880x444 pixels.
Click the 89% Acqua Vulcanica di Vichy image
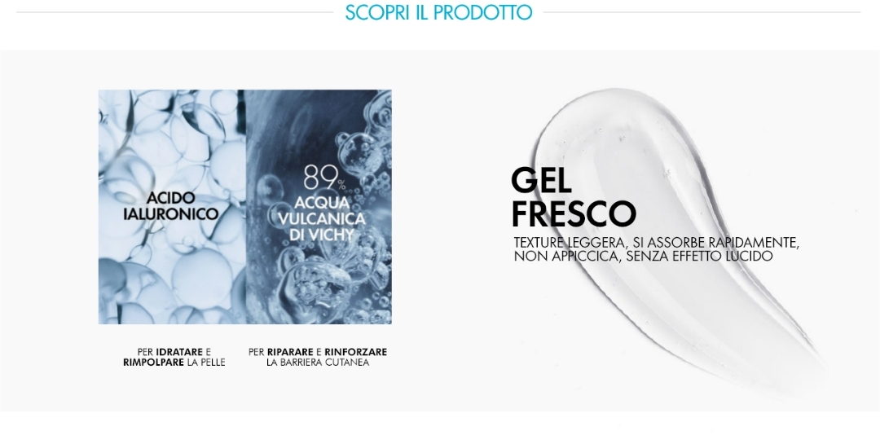point(319,207)
